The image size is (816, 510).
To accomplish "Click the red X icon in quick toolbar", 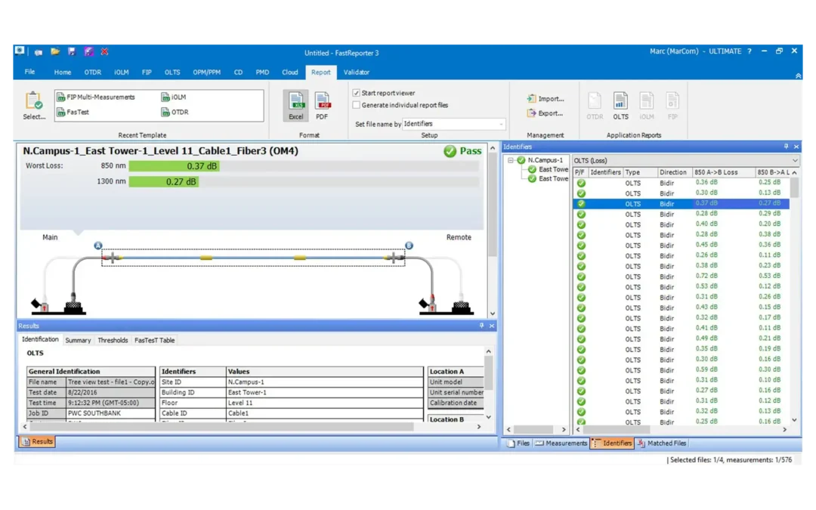I will (104, 51).
